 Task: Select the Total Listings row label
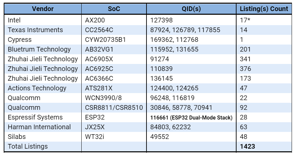click(x=28, y=146)
